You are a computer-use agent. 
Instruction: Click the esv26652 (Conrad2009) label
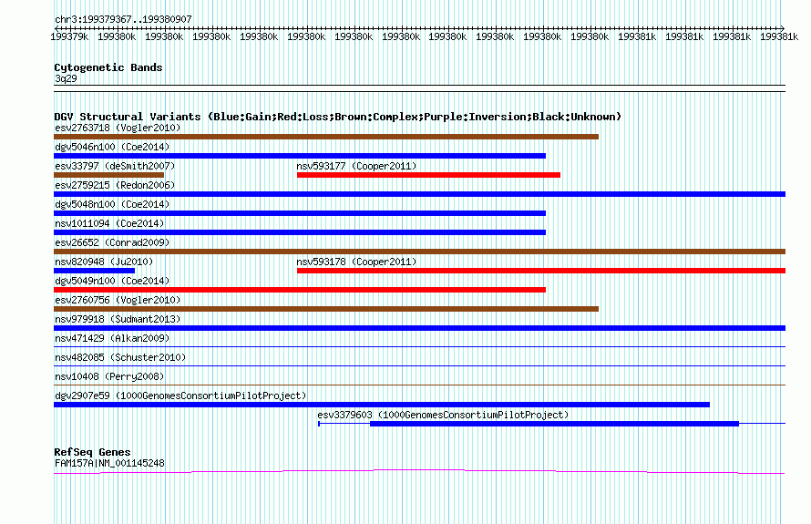112,242
